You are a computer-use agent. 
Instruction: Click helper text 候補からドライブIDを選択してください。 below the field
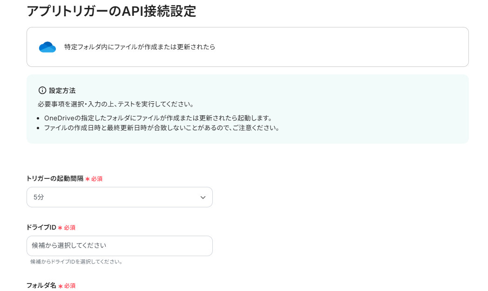pyautogui.click(x=76, y=262)
